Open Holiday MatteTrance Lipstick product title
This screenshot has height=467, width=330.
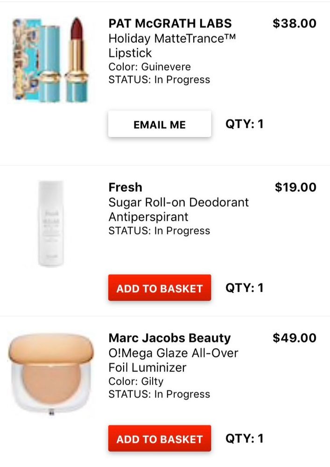tap(172, 45)
